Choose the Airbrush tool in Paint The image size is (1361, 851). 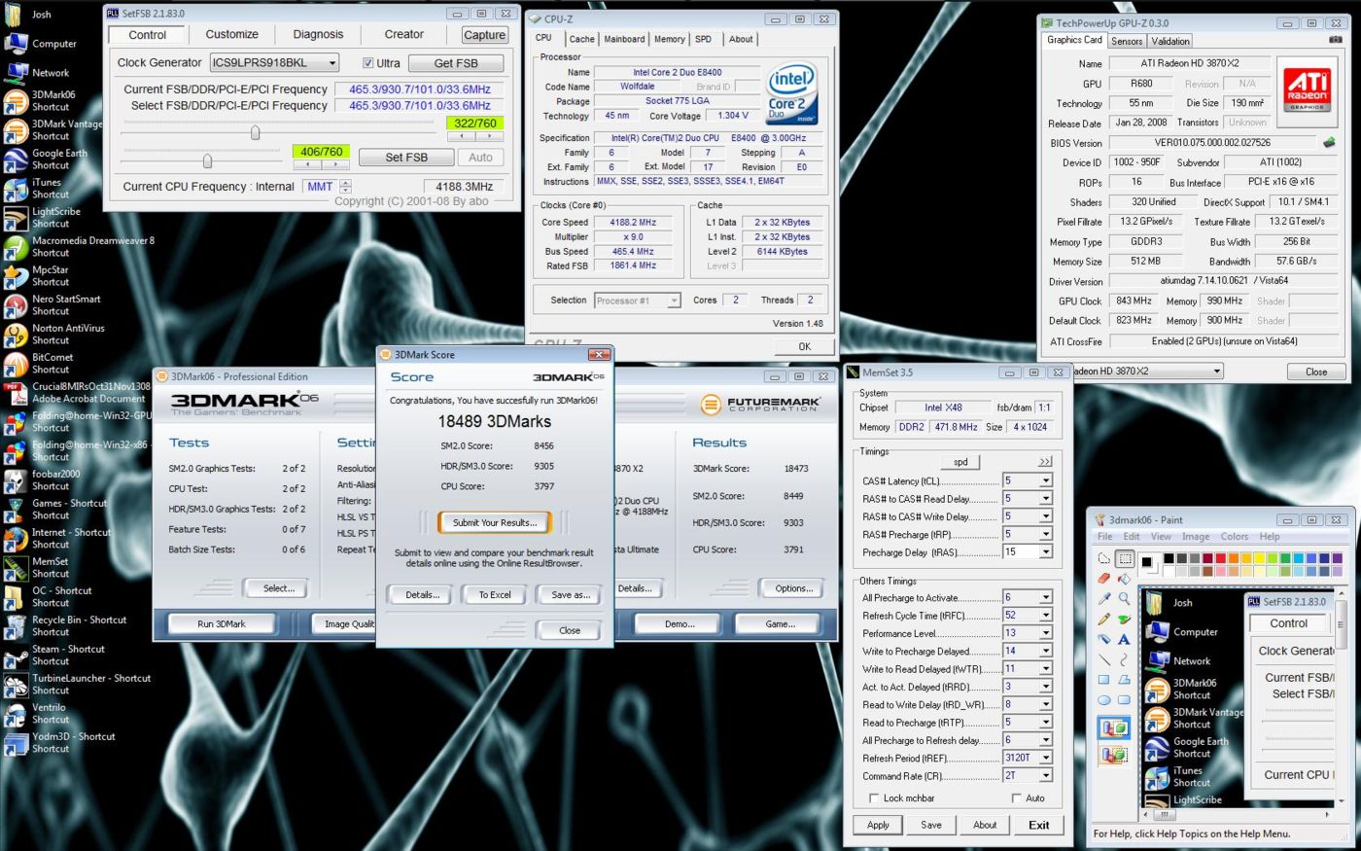click(1103, 639)
